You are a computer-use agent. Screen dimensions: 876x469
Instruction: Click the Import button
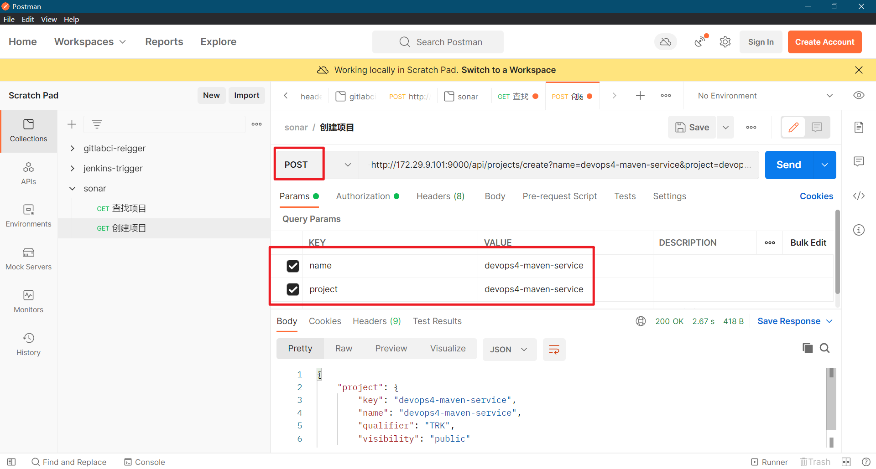click(x=246, y=95)
